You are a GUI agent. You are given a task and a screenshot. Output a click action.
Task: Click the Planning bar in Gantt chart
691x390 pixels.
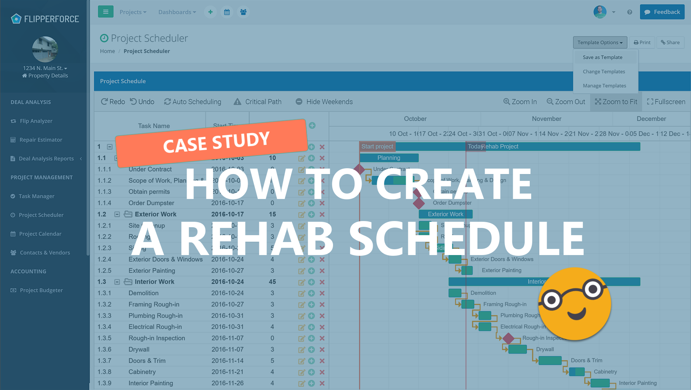[x=389, y=158]
